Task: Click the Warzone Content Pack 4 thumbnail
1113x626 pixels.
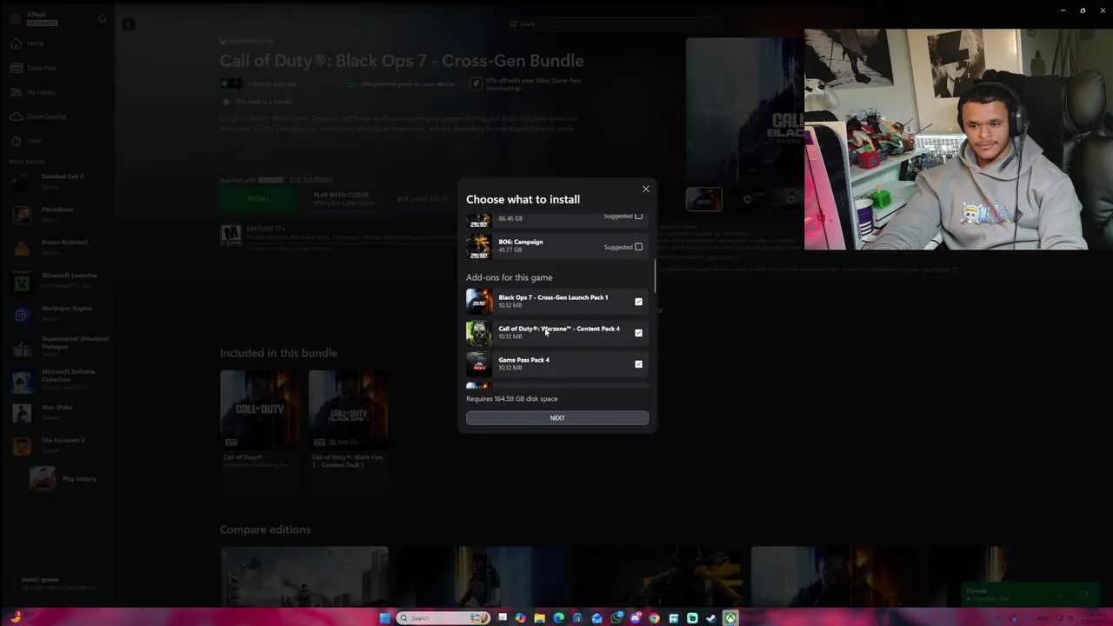Action: pos(479,332)
